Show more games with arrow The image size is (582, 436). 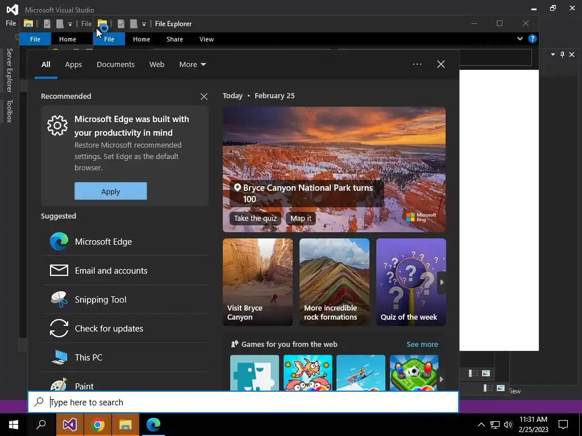[x=441, y=379]
